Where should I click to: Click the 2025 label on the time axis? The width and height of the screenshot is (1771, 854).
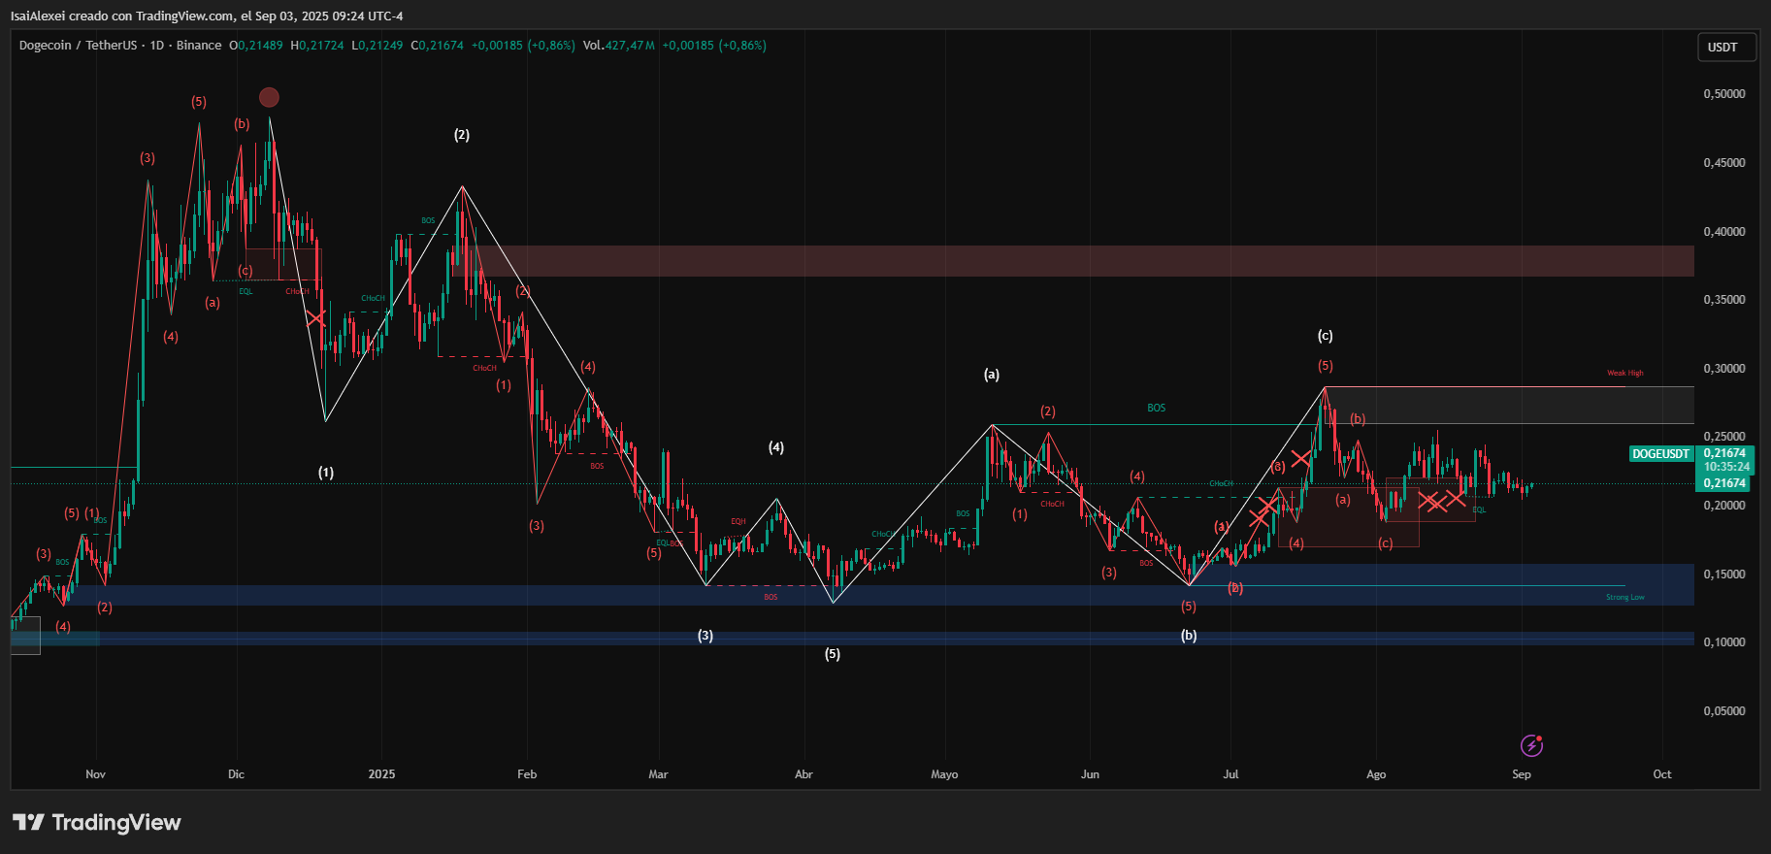(x=381, y=774)
